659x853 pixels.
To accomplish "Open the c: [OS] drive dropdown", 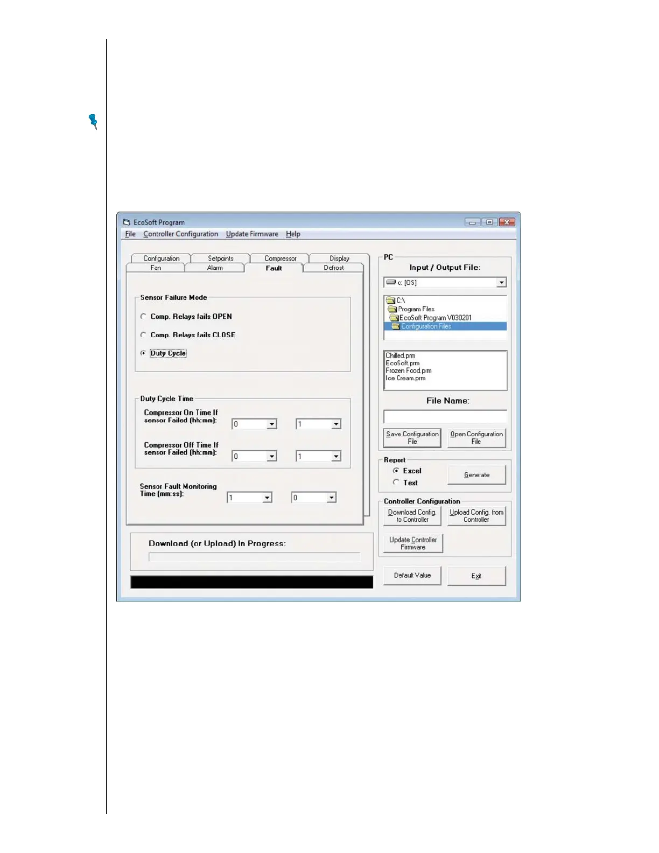I will (501, 283).
